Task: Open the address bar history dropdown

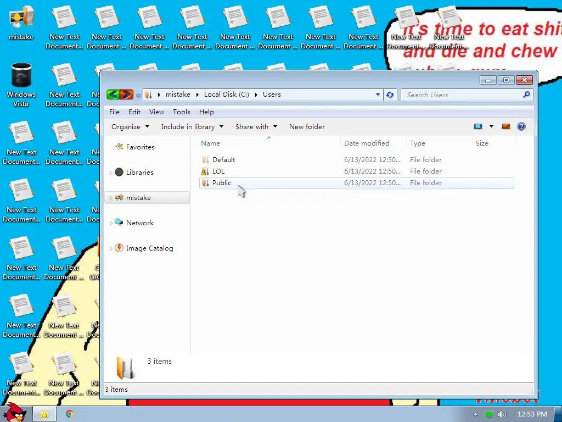Action: coord(378,95)
